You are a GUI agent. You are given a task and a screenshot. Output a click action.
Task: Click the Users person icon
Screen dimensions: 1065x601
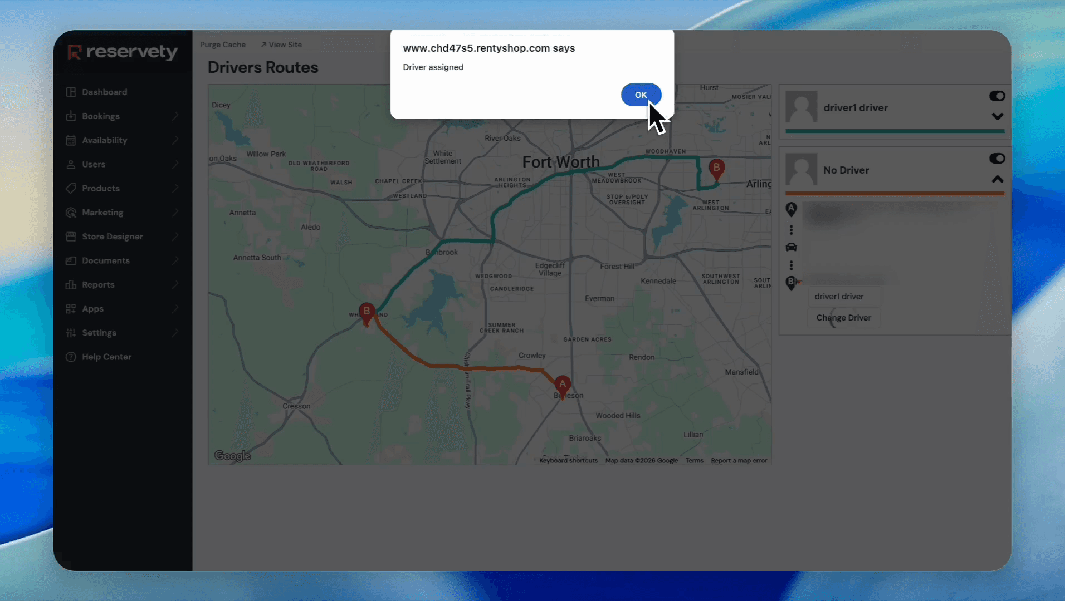click(x=71, y=164)
